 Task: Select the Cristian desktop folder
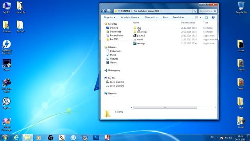(7, 27)
